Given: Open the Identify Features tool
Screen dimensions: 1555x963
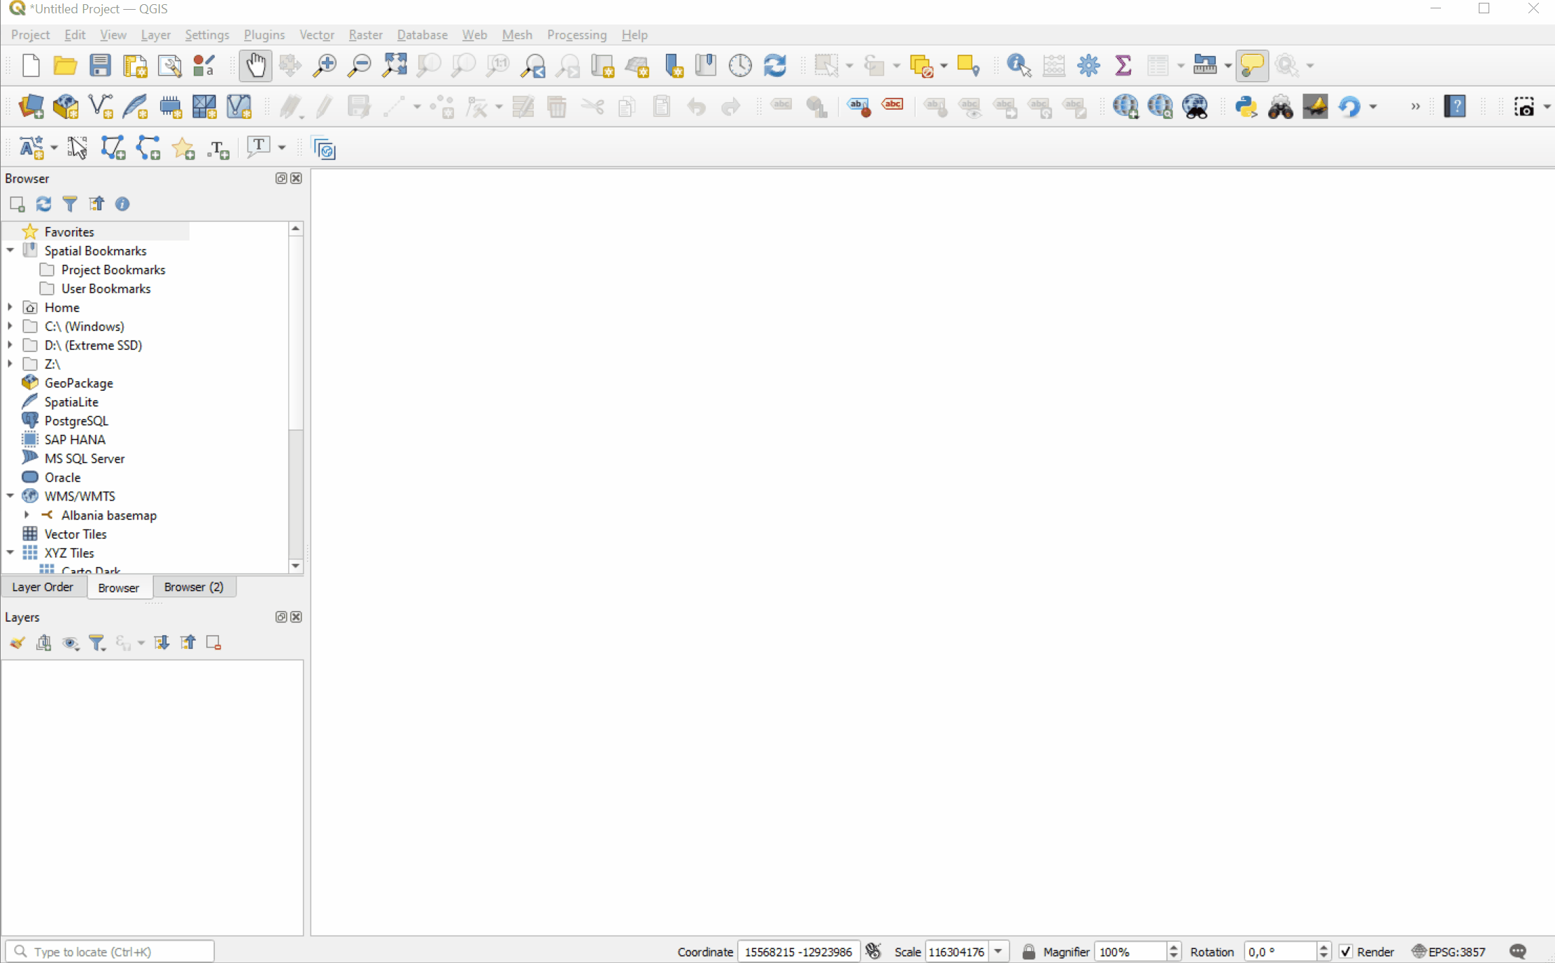Looking at the screenshot, I should (1018, 66).
